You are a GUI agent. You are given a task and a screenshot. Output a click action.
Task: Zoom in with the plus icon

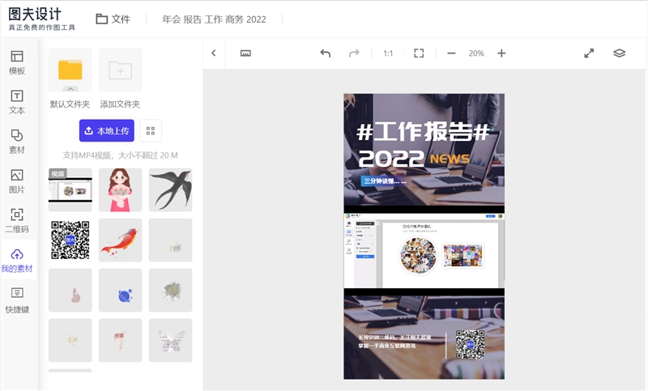(501, 53)
